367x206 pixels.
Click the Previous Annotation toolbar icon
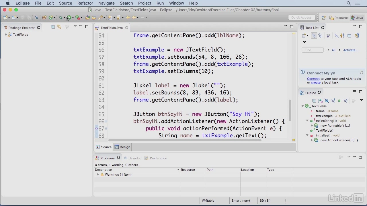pyautogui.click(x=118, y=17)
